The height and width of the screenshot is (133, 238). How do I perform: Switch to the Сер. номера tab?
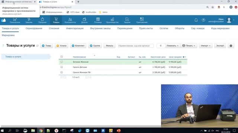pyautogui.click(x=197, y=28)
